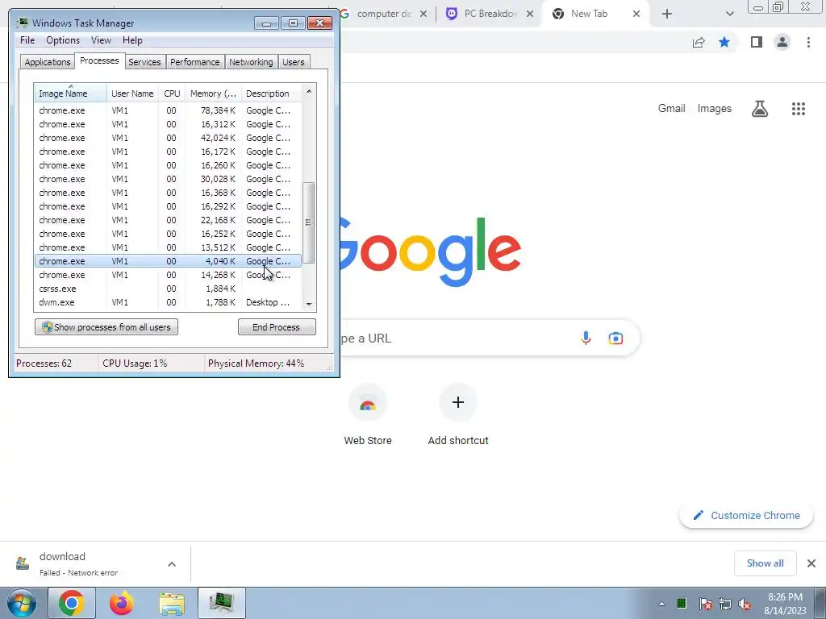Open Chrome from the taskbar

click(72, 603)
